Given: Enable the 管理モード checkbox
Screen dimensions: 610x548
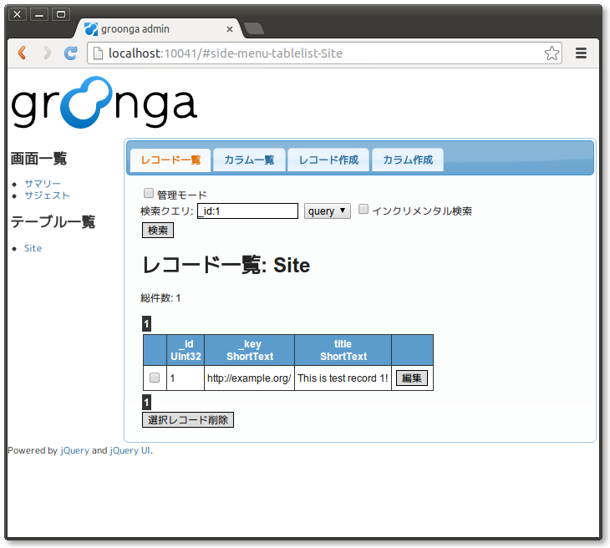Looking at the screenshot, I should (150, 194).
